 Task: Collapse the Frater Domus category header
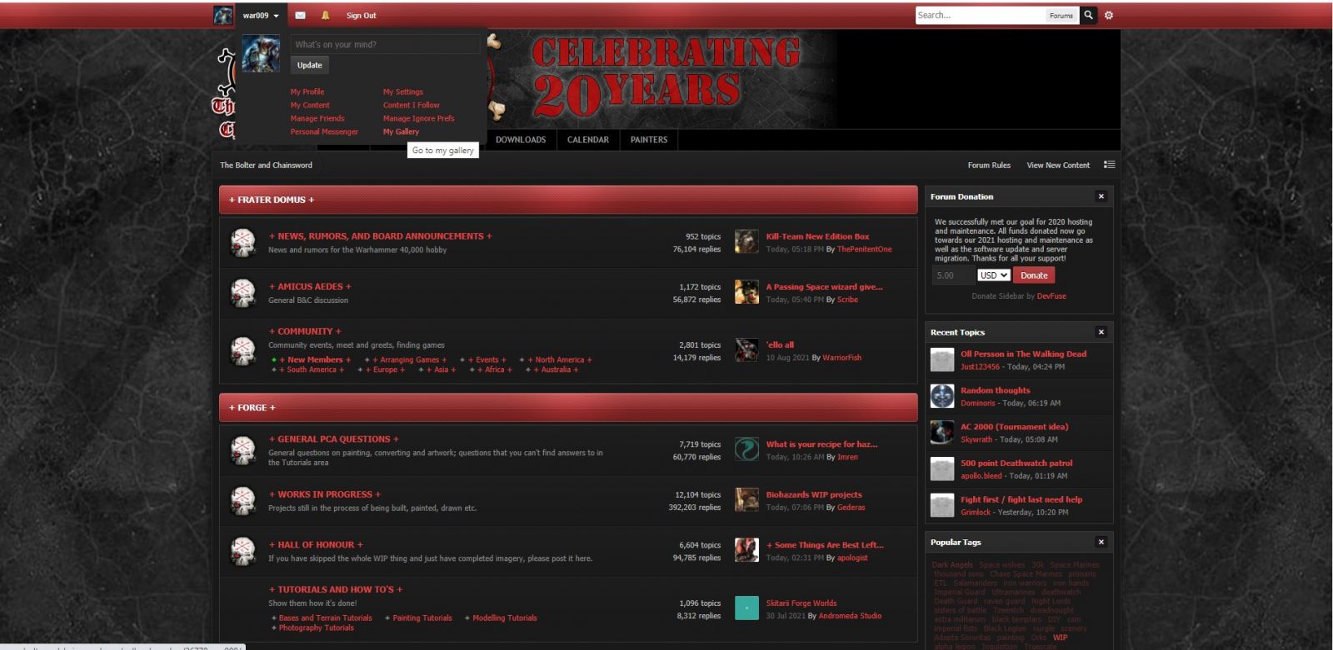pos(567,200)
